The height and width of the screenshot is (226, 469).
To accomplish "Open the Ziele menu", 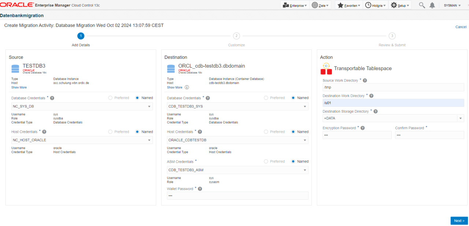I will tap(320, 5).
